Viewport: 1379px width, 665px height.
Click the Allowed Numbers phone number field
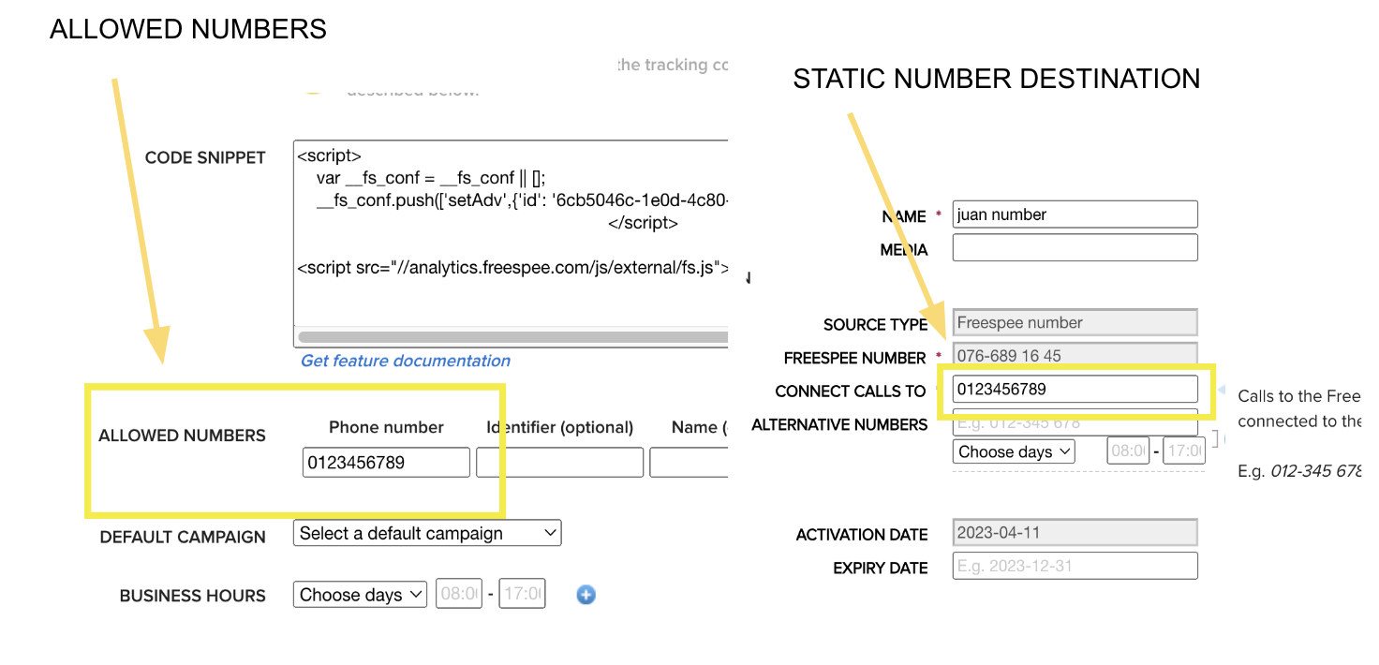pos(386,463)
